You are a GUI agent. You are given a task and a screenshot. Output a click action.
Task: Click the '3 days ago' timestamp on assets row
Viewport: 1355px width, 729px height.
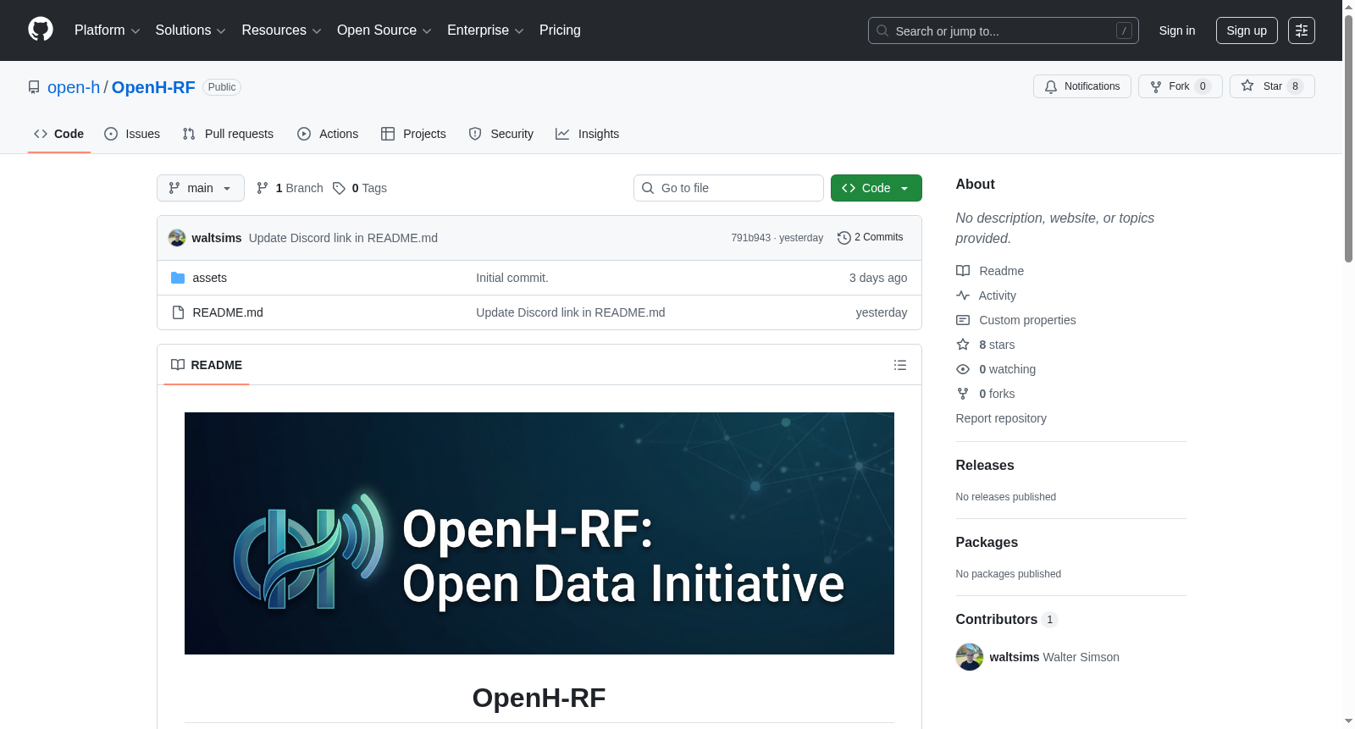pyautogui.click(x=878, y=278)
